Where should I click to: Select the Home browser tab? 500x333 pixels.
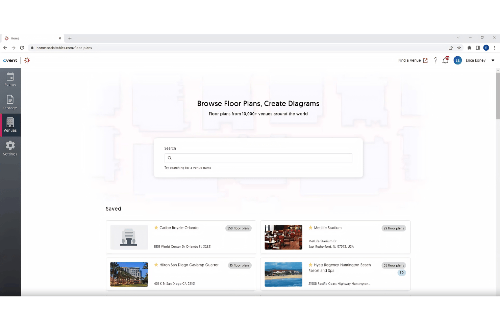coord(32,38)
